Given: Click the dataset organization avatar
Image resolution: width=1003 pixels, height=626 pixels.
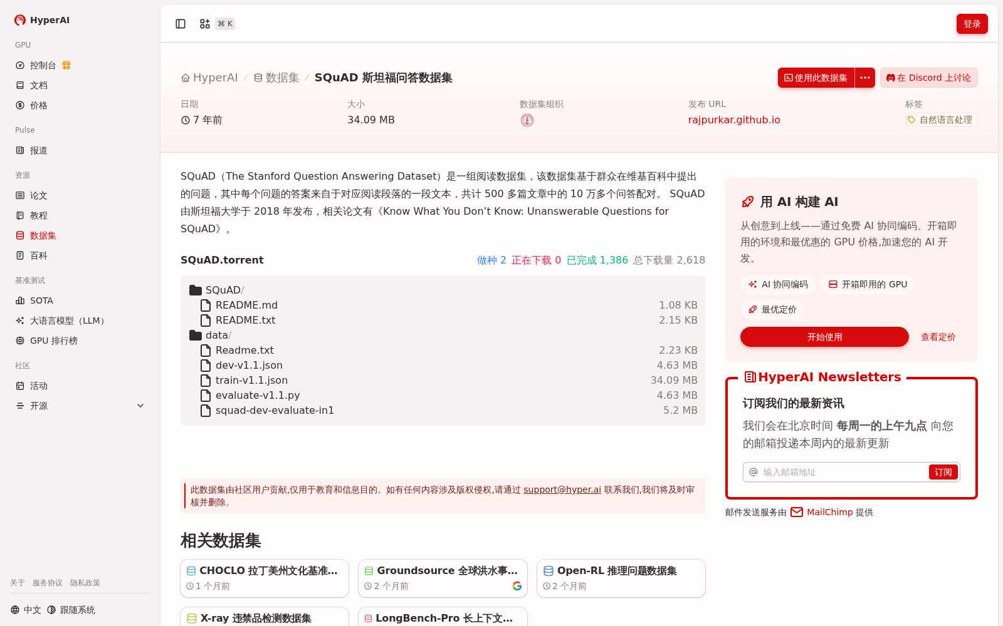Looking at the screenshot, I should (x=527, y=120).
